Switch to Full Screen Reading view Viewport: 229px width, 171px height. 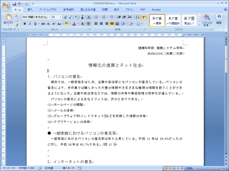pyautogui.click(x=170, y=168)
